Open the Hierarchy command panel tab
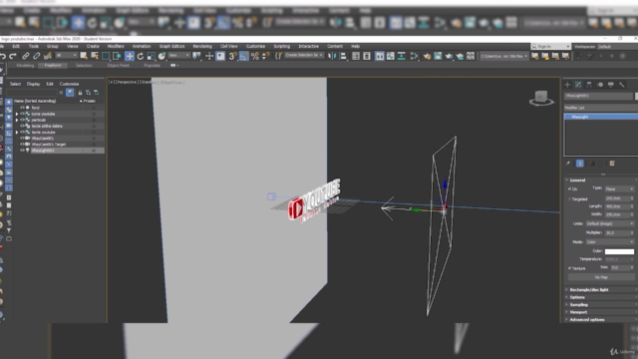638x359 pixels. click(589, 84)
